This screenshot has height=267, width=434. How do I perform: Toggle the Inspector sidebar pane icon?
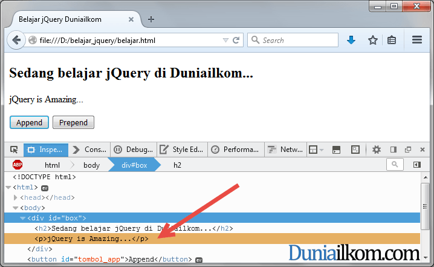417,165
